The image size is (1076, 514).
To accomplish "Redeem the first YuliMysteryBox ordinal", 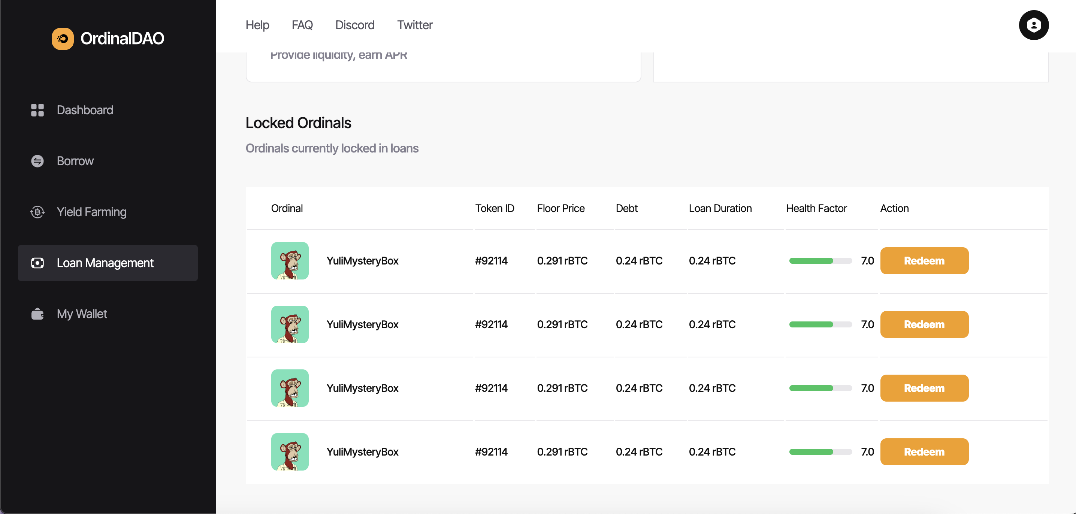I will pyautogui.click(x=924, y=260).
